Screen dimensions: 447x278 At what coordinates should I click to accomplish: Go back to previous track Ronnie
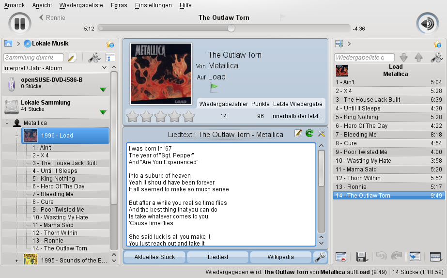click(52, 18)
